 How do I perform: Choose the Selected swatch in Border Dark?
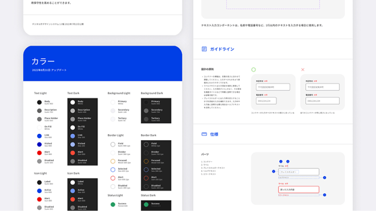[x=146, y=169]
